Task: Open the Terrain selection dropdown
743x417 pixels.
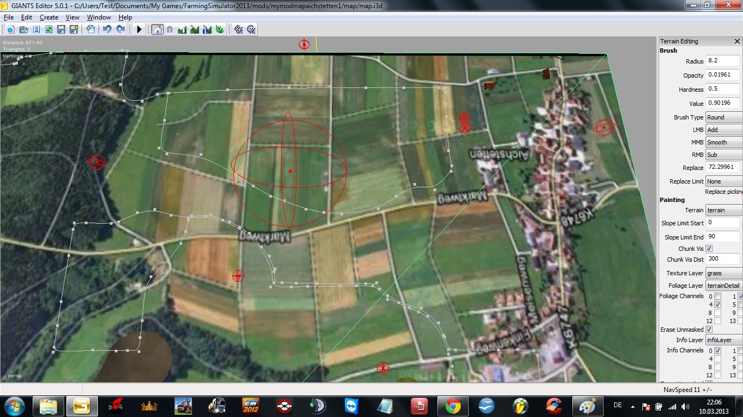Action: tap(724, 210)
